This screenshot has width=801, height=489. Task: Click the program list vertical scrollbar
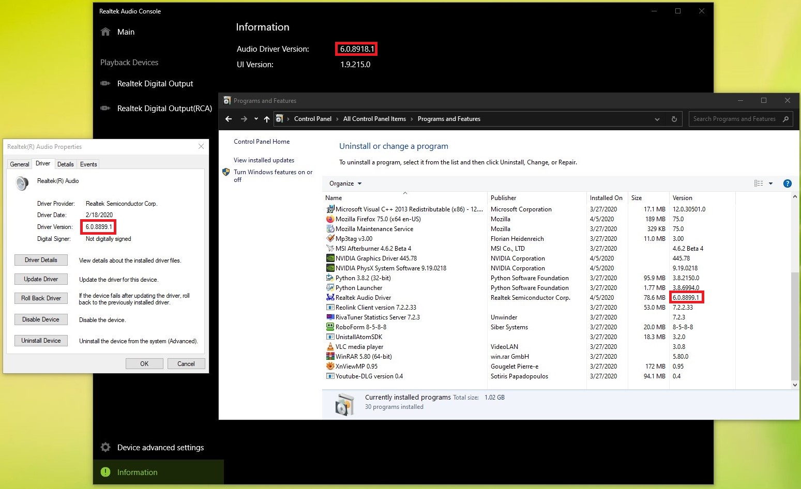(795, 326)
